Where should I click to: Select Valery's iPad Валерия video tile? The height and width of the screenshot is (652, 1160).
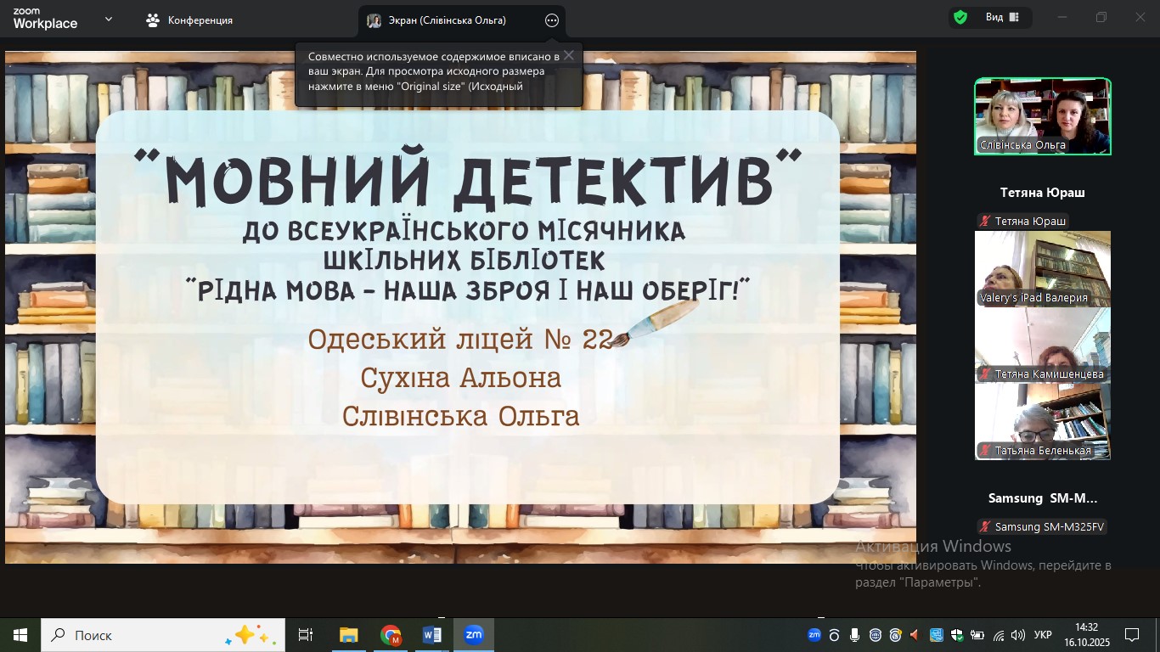pos(1042,268)
